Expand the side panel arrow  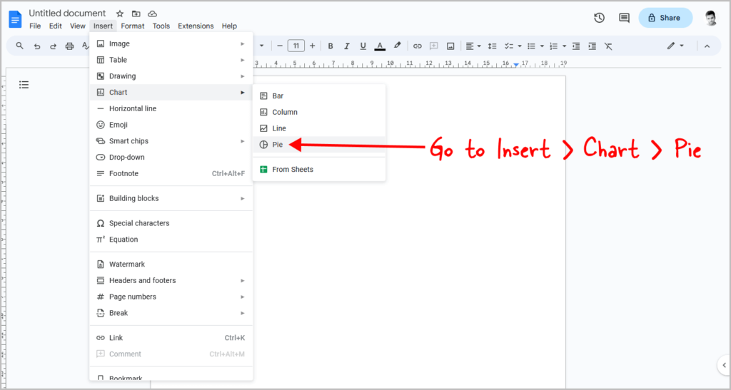click(x=724, y=365)
